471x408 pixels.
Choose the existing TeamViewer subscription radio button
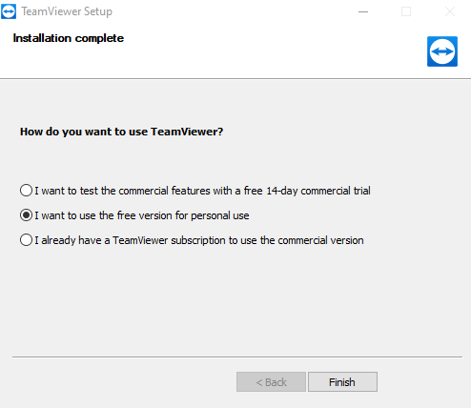click(26, 240)
